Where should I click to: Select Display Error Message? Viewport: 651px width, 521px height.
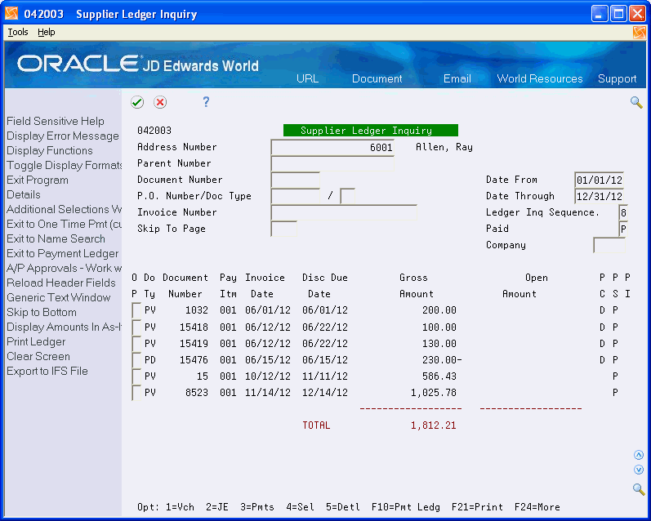click(63, 136)
